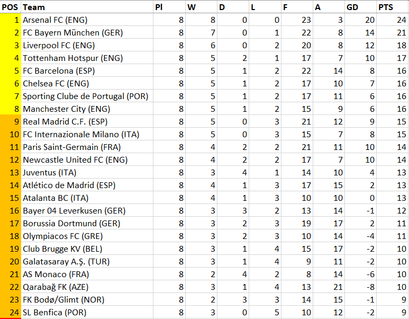Click the PTS header cell

coord(392,7)
